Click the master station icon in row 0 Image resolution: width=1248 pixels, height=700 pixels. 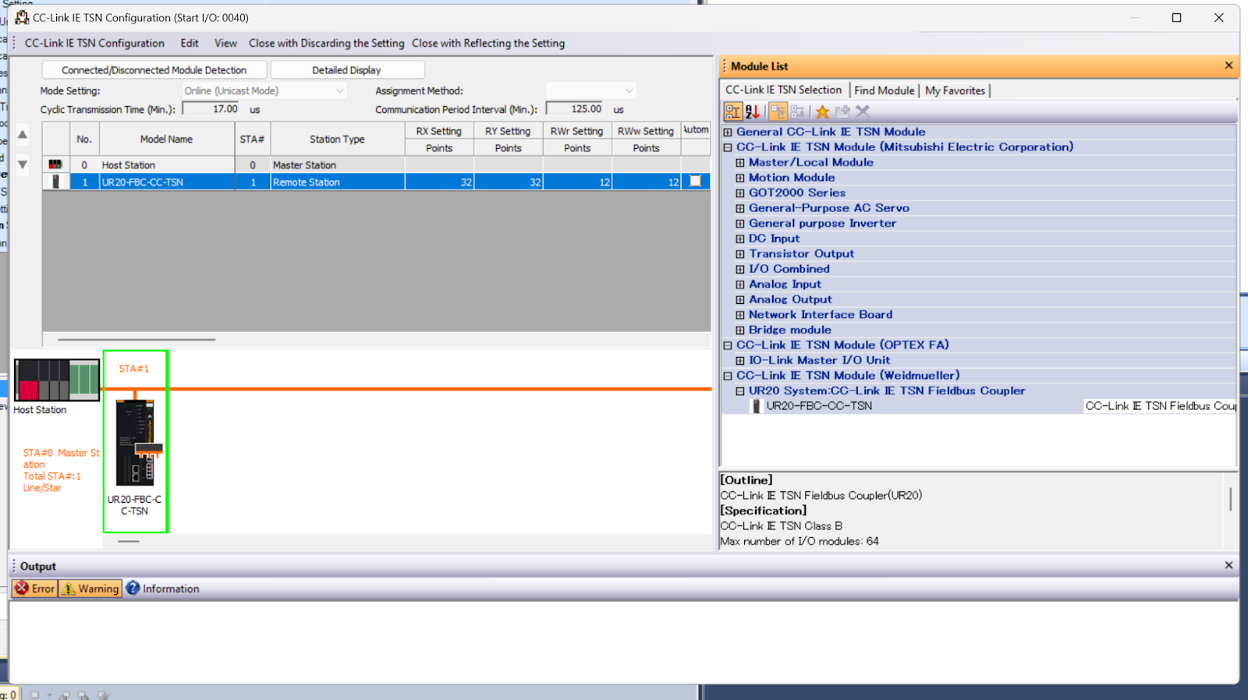point(55,164)
